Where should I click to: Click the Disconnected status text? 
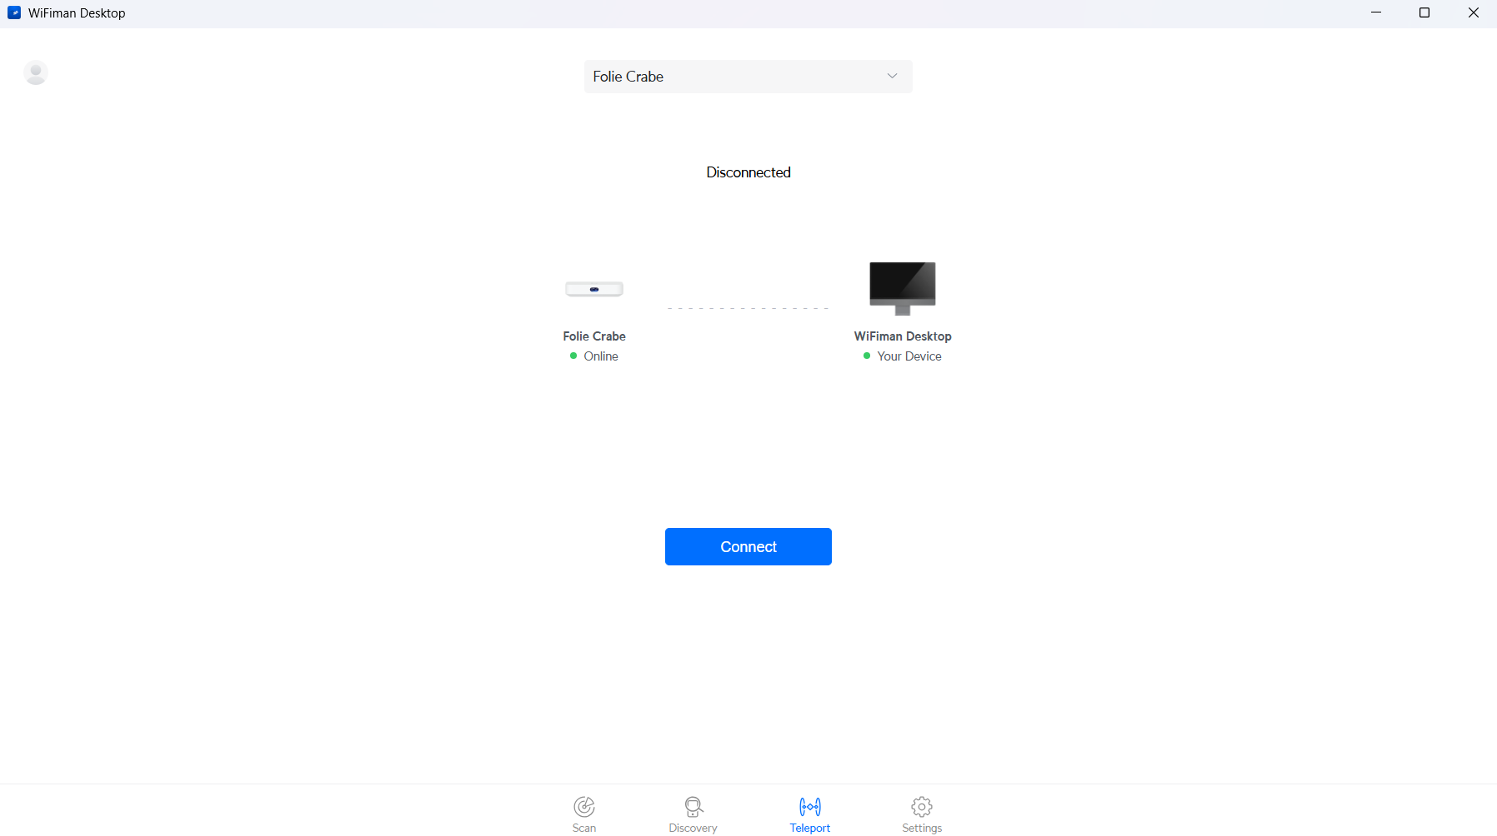point(748,172)
